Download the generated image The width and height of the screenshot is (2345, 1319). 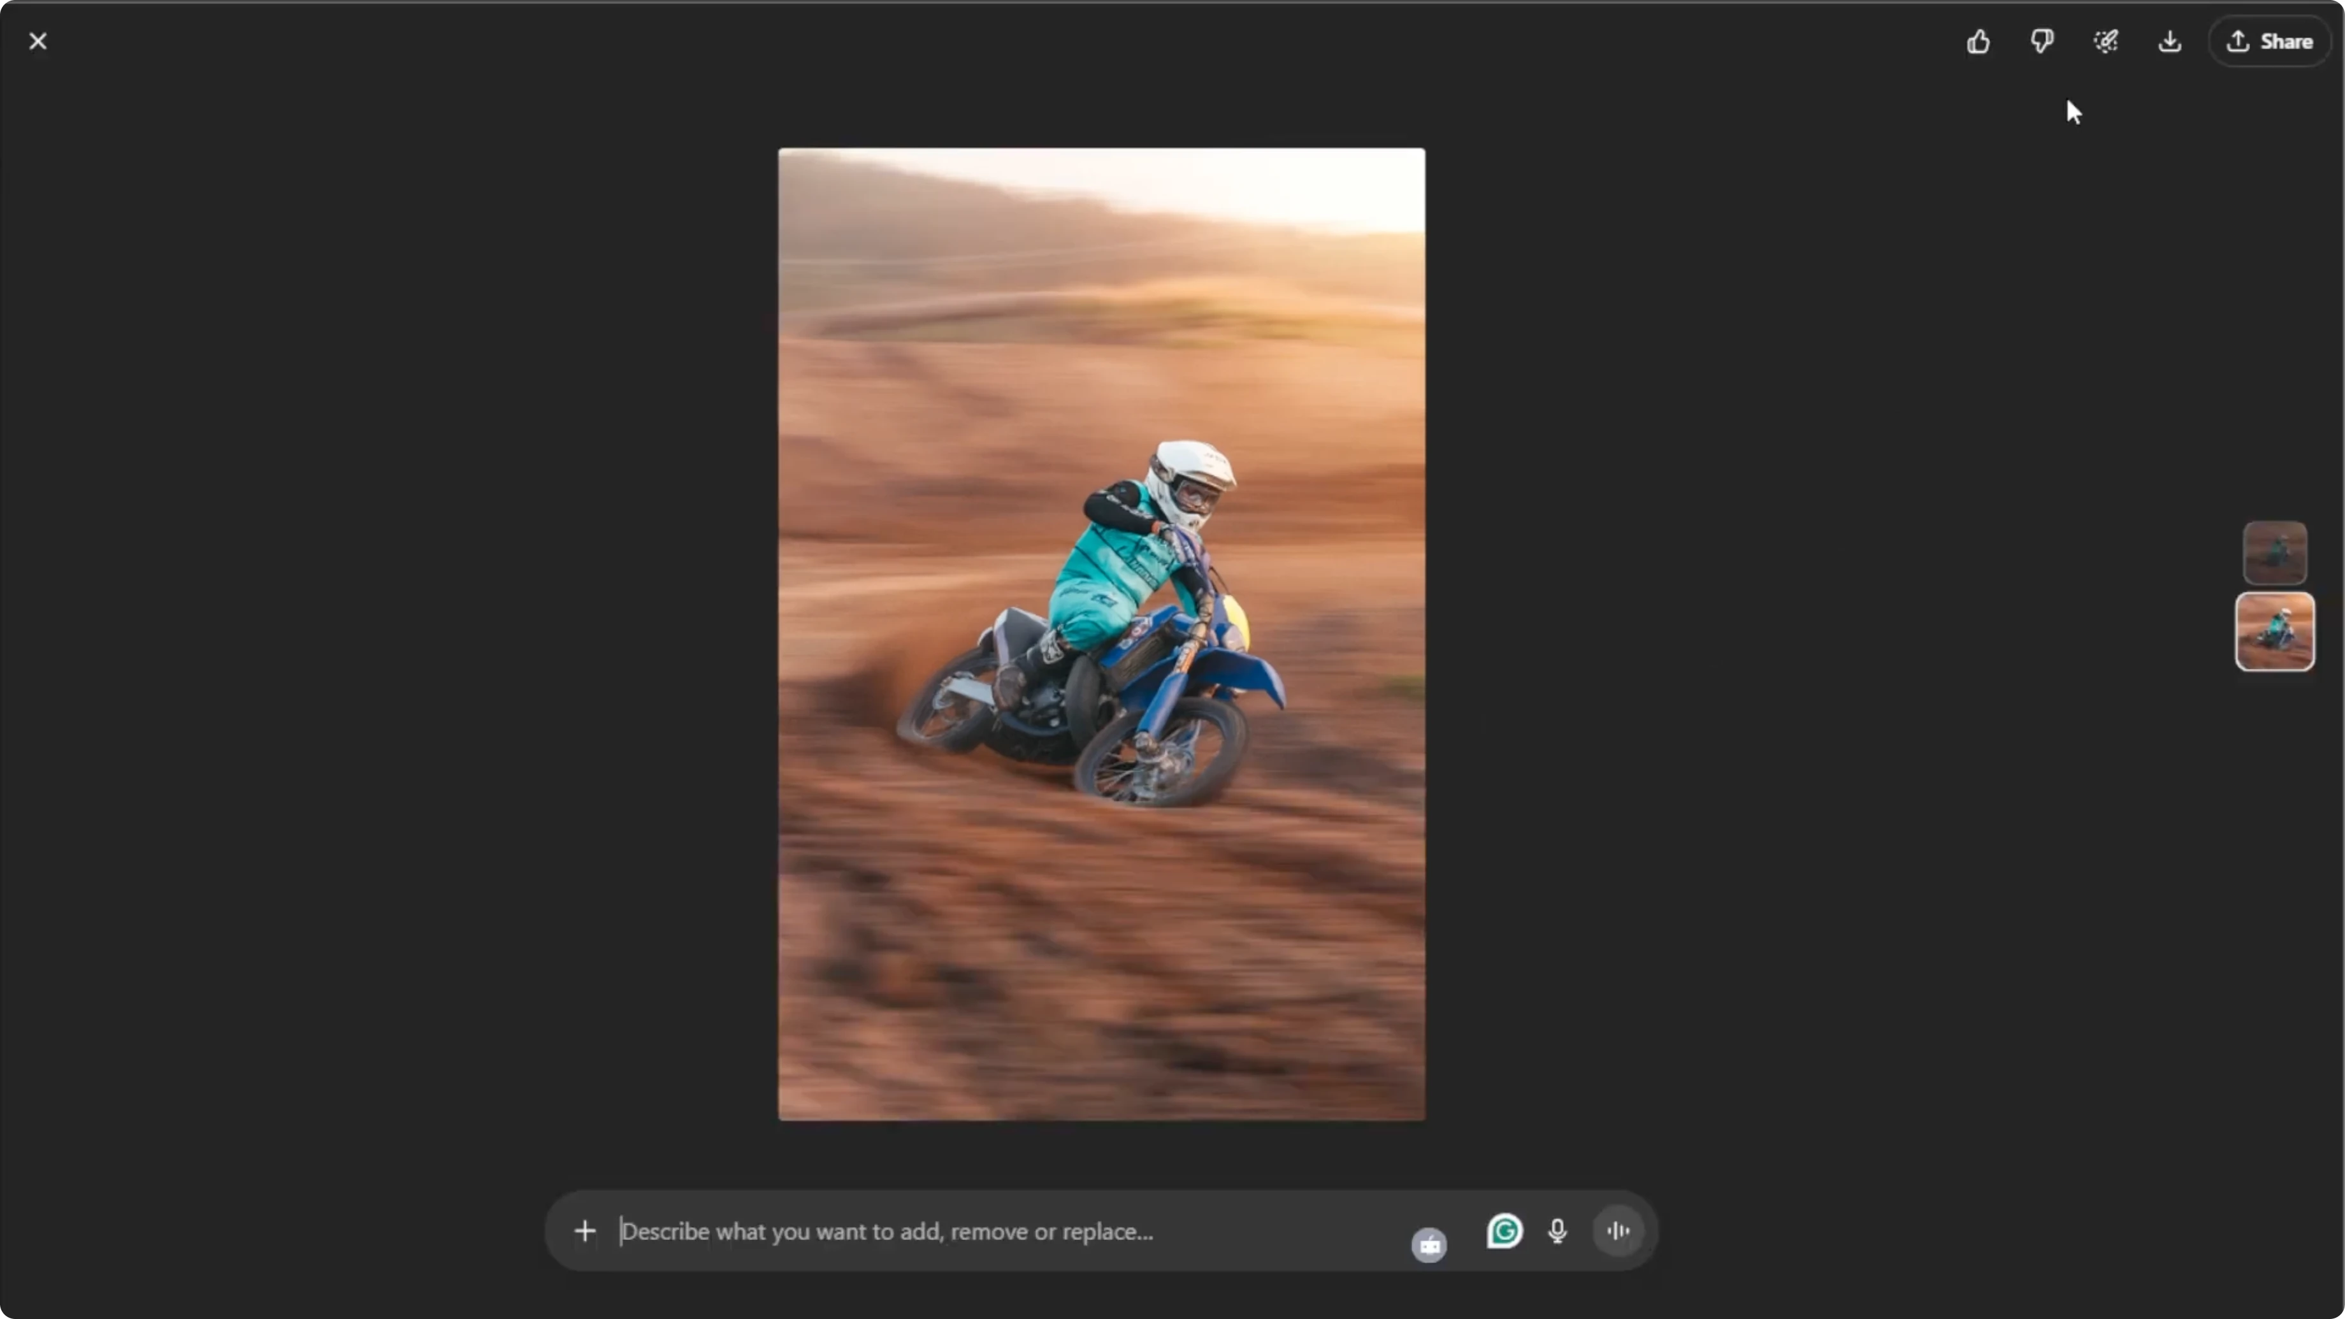click(x=2169, y=41)
